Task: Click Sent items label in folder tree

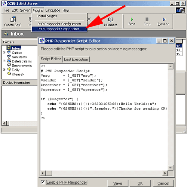Action: 19,57
